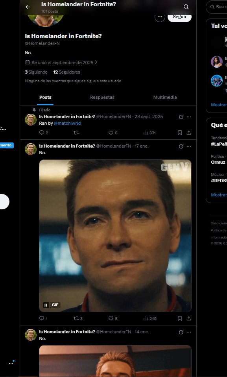Follow the account with Seguir button

click(180, 17)
